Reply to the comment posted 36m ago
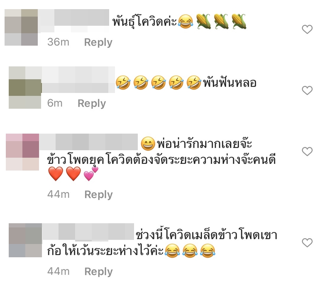332x283 pixels. [98, 42]
